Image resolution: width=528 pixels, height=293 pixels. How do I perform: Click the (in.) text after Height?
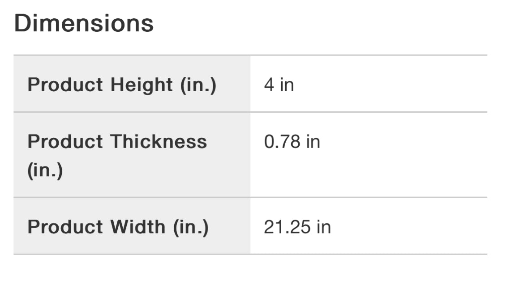[x=198, y=85]
